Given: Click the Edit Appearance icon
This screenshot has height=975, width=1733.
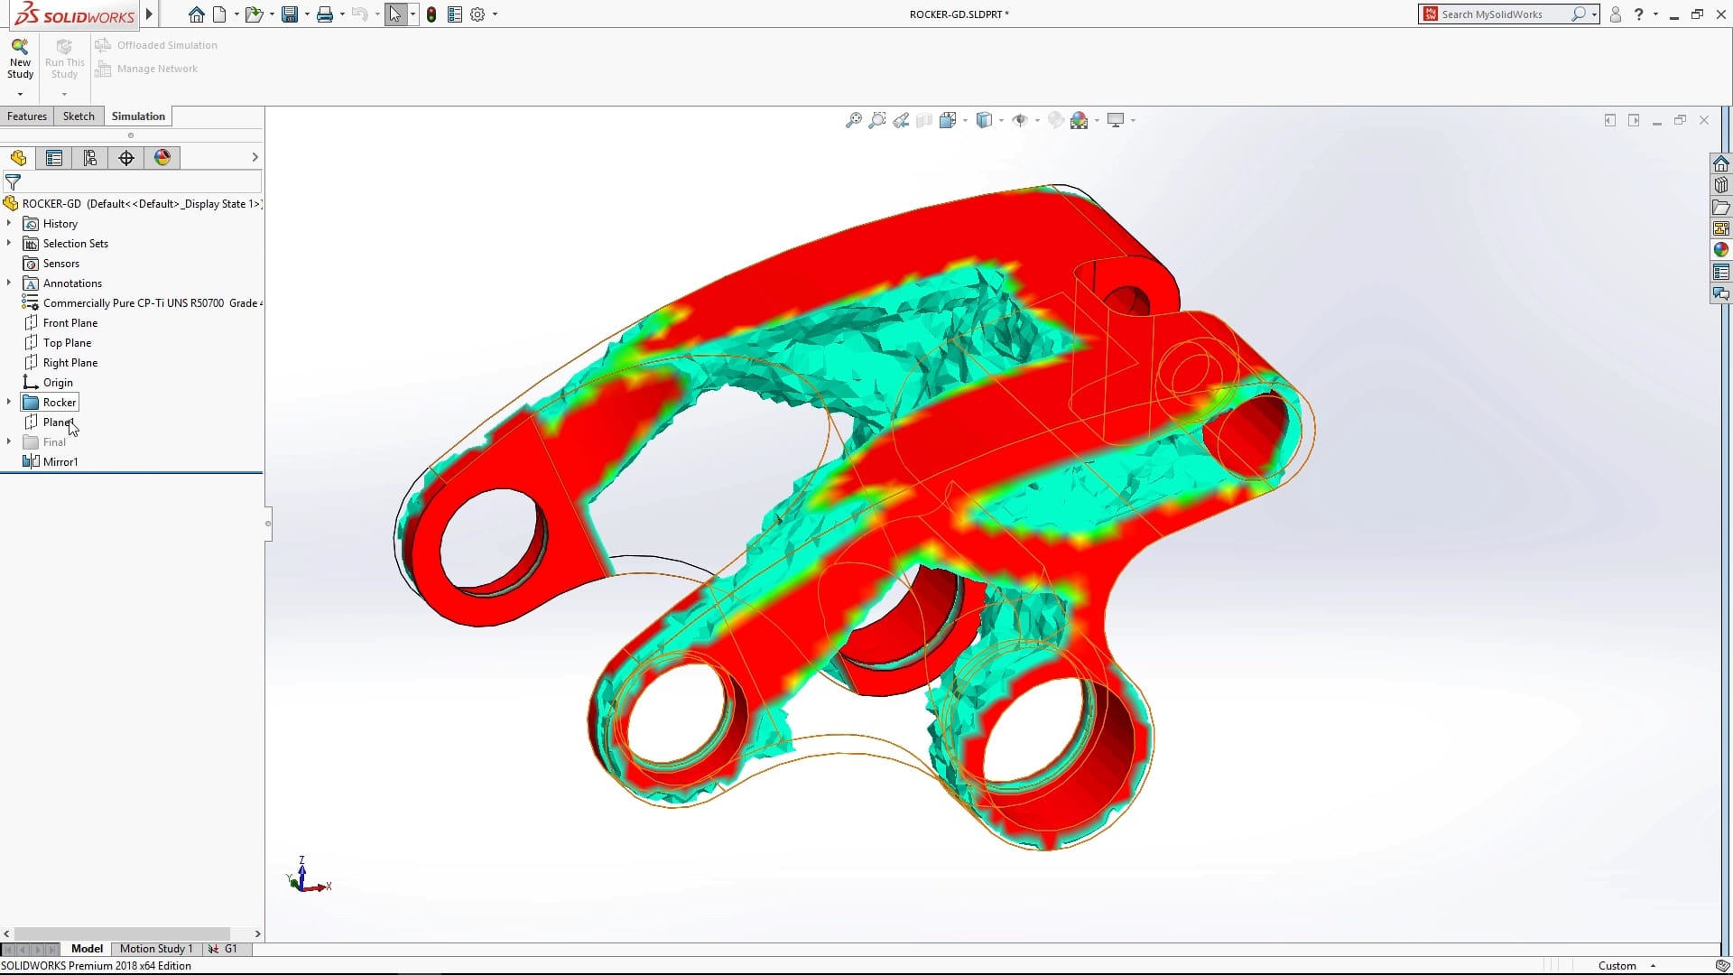Looking at the screenshot, I should [x=1055, y=120].
